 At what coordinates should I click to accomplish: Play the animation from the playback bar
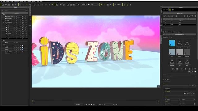pos(84,105)
